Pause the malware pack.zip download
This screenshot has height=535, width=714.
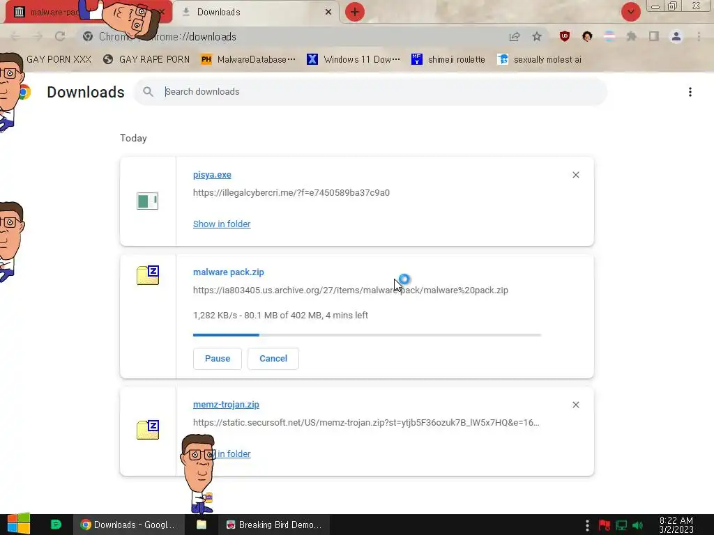[x=218, y=359]
